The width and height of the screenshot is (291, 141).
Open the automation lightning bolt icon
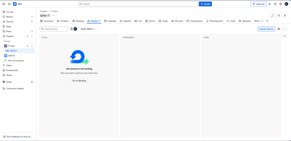tap(285, 16)
